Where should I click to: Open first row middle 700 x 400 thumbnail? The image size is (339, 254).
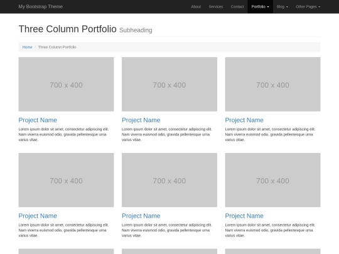(x=169, y=84)
